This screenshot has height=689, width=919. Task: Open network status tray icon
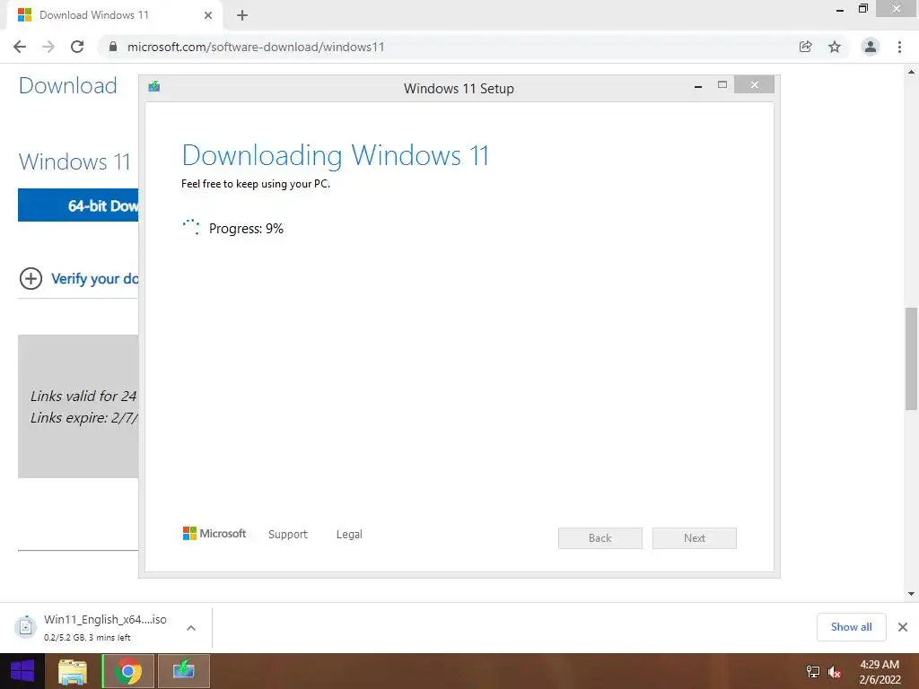click(813, 671)
